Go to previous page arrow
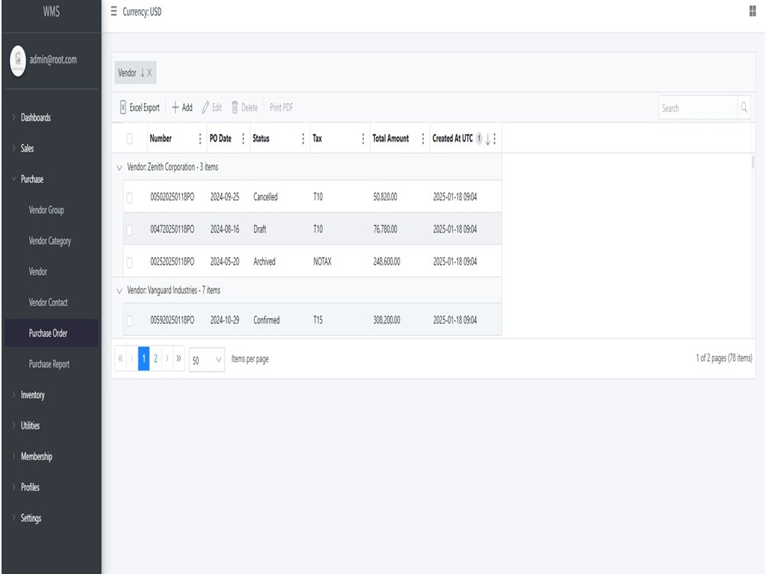 pos(132,359)
